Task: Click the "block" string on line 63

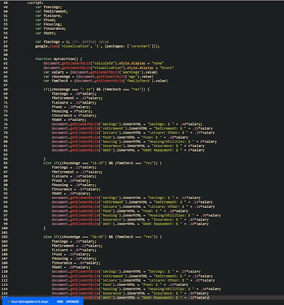Action: pyautogui.click(x=167, y=68)
